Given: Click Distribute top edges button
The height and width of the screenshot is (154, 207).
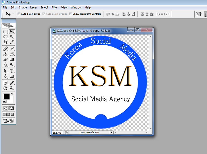Looking at the screenshot, I should click(x=142, y=14).
